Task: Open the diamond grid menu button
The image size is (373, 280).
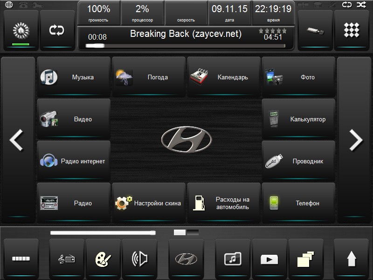Action: click(352, 30)
